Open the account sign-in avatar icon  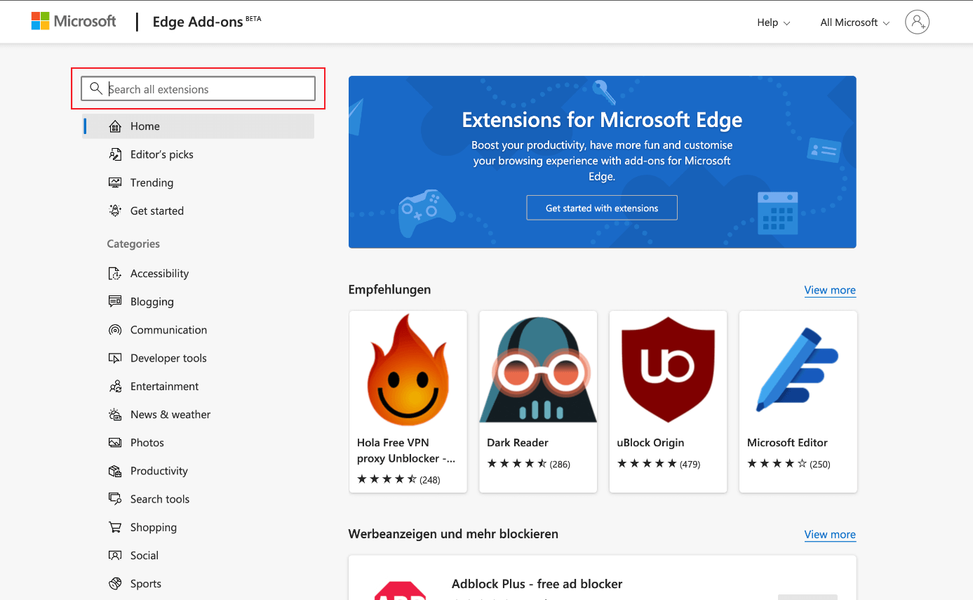tap(917, 22)
